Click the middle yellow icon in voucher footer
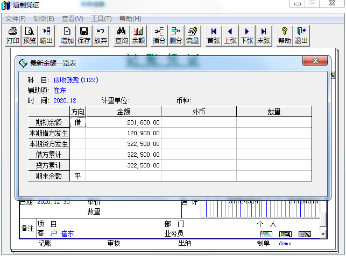346x256 pixels. point(285,234)
